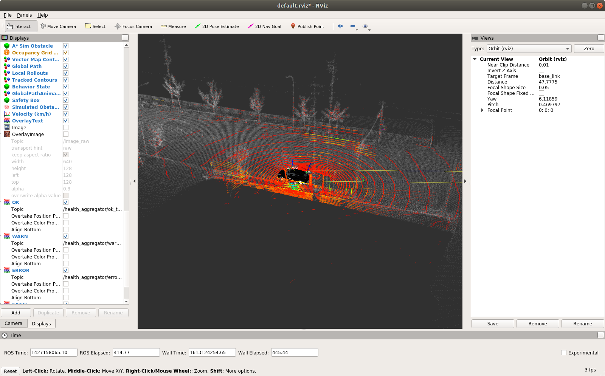Open the Panels menu
Viewport: 605px width, 376px height.
(x=25, y=15)
